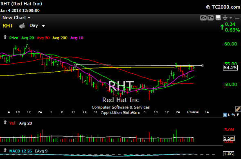Click the 0.34 net change value
241x159 pixels.
(x=230, y=24)
